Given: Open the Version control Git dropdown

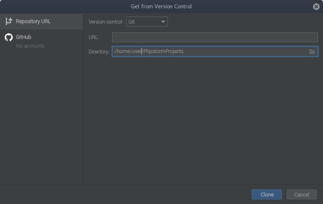Looking at the screenshot, I should coord(147,22).
